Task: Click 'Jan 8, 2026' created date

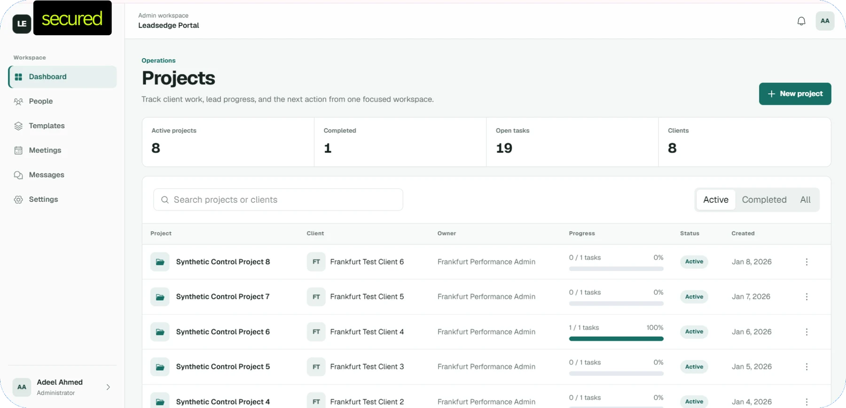Action: [752, 262]
